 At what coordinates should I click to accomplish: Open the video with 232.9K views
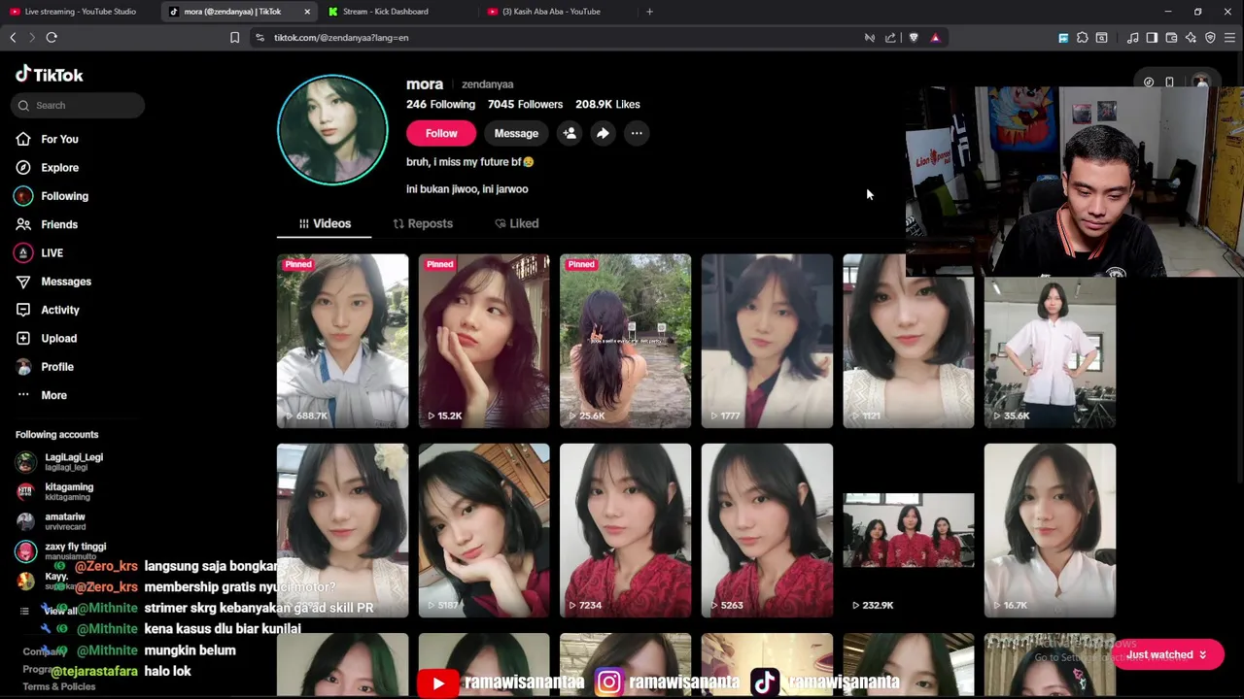tap(908, 530)
